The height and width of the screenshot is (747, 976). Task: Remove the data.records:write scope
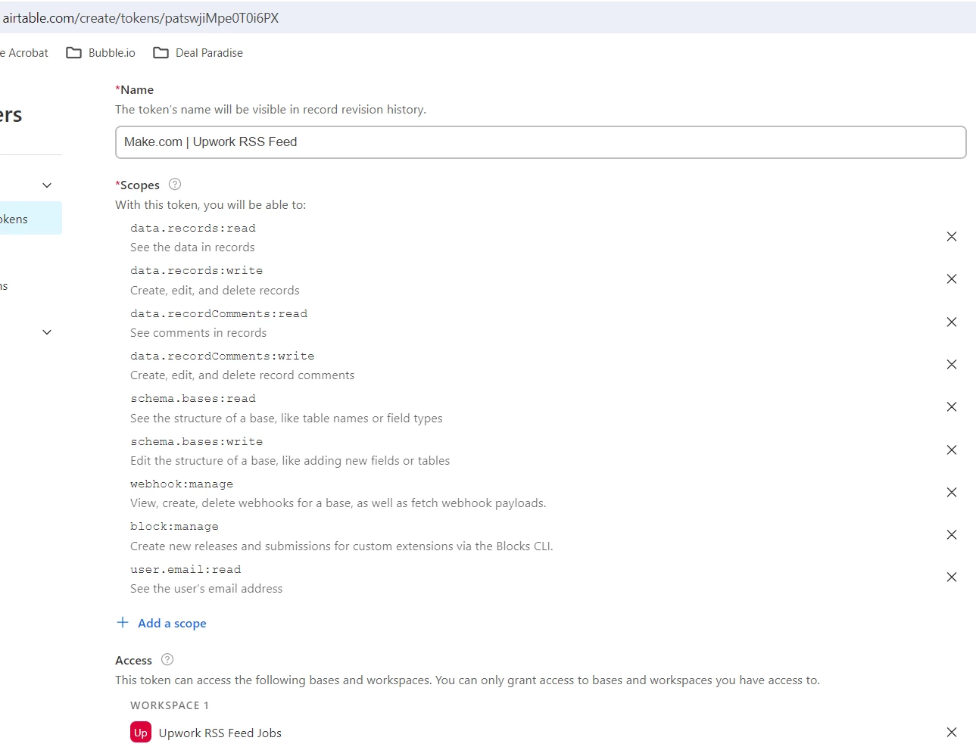952,279
